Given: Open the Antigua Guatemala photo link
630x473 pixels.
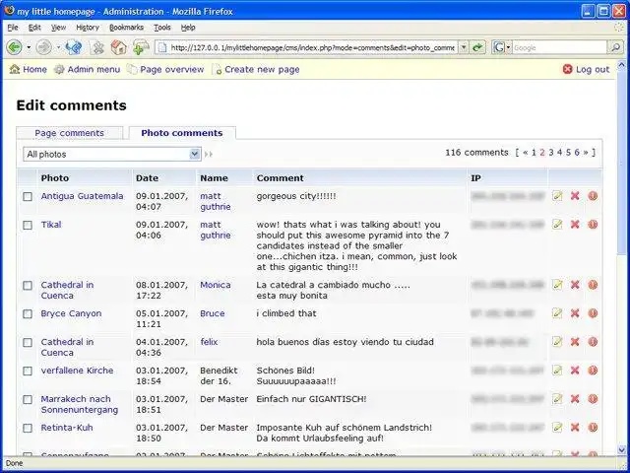Looking at the screenshot, I should pos(82,196).
